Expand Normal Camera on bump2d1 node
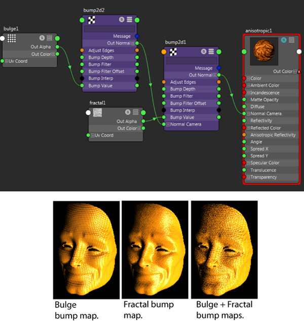The width and height of the screenshot is (304, 321). pyautogui.click(x=168, y=124)
